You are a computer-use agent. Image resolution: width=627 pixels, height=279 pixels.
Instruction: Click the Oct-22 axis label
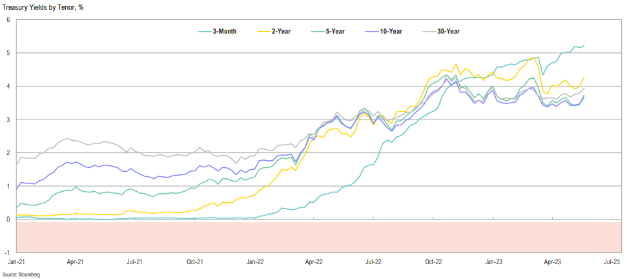click(x=433, y=262)
